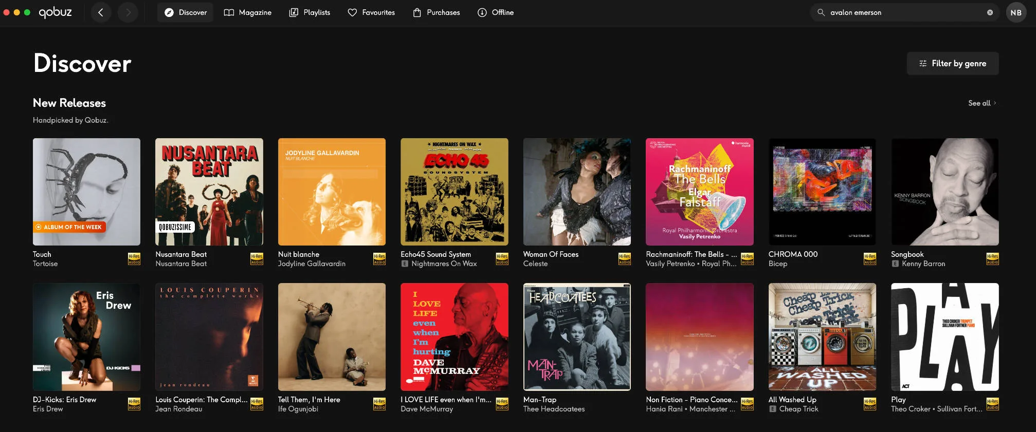Click the Cheap Trick artist link

(799, 409)
